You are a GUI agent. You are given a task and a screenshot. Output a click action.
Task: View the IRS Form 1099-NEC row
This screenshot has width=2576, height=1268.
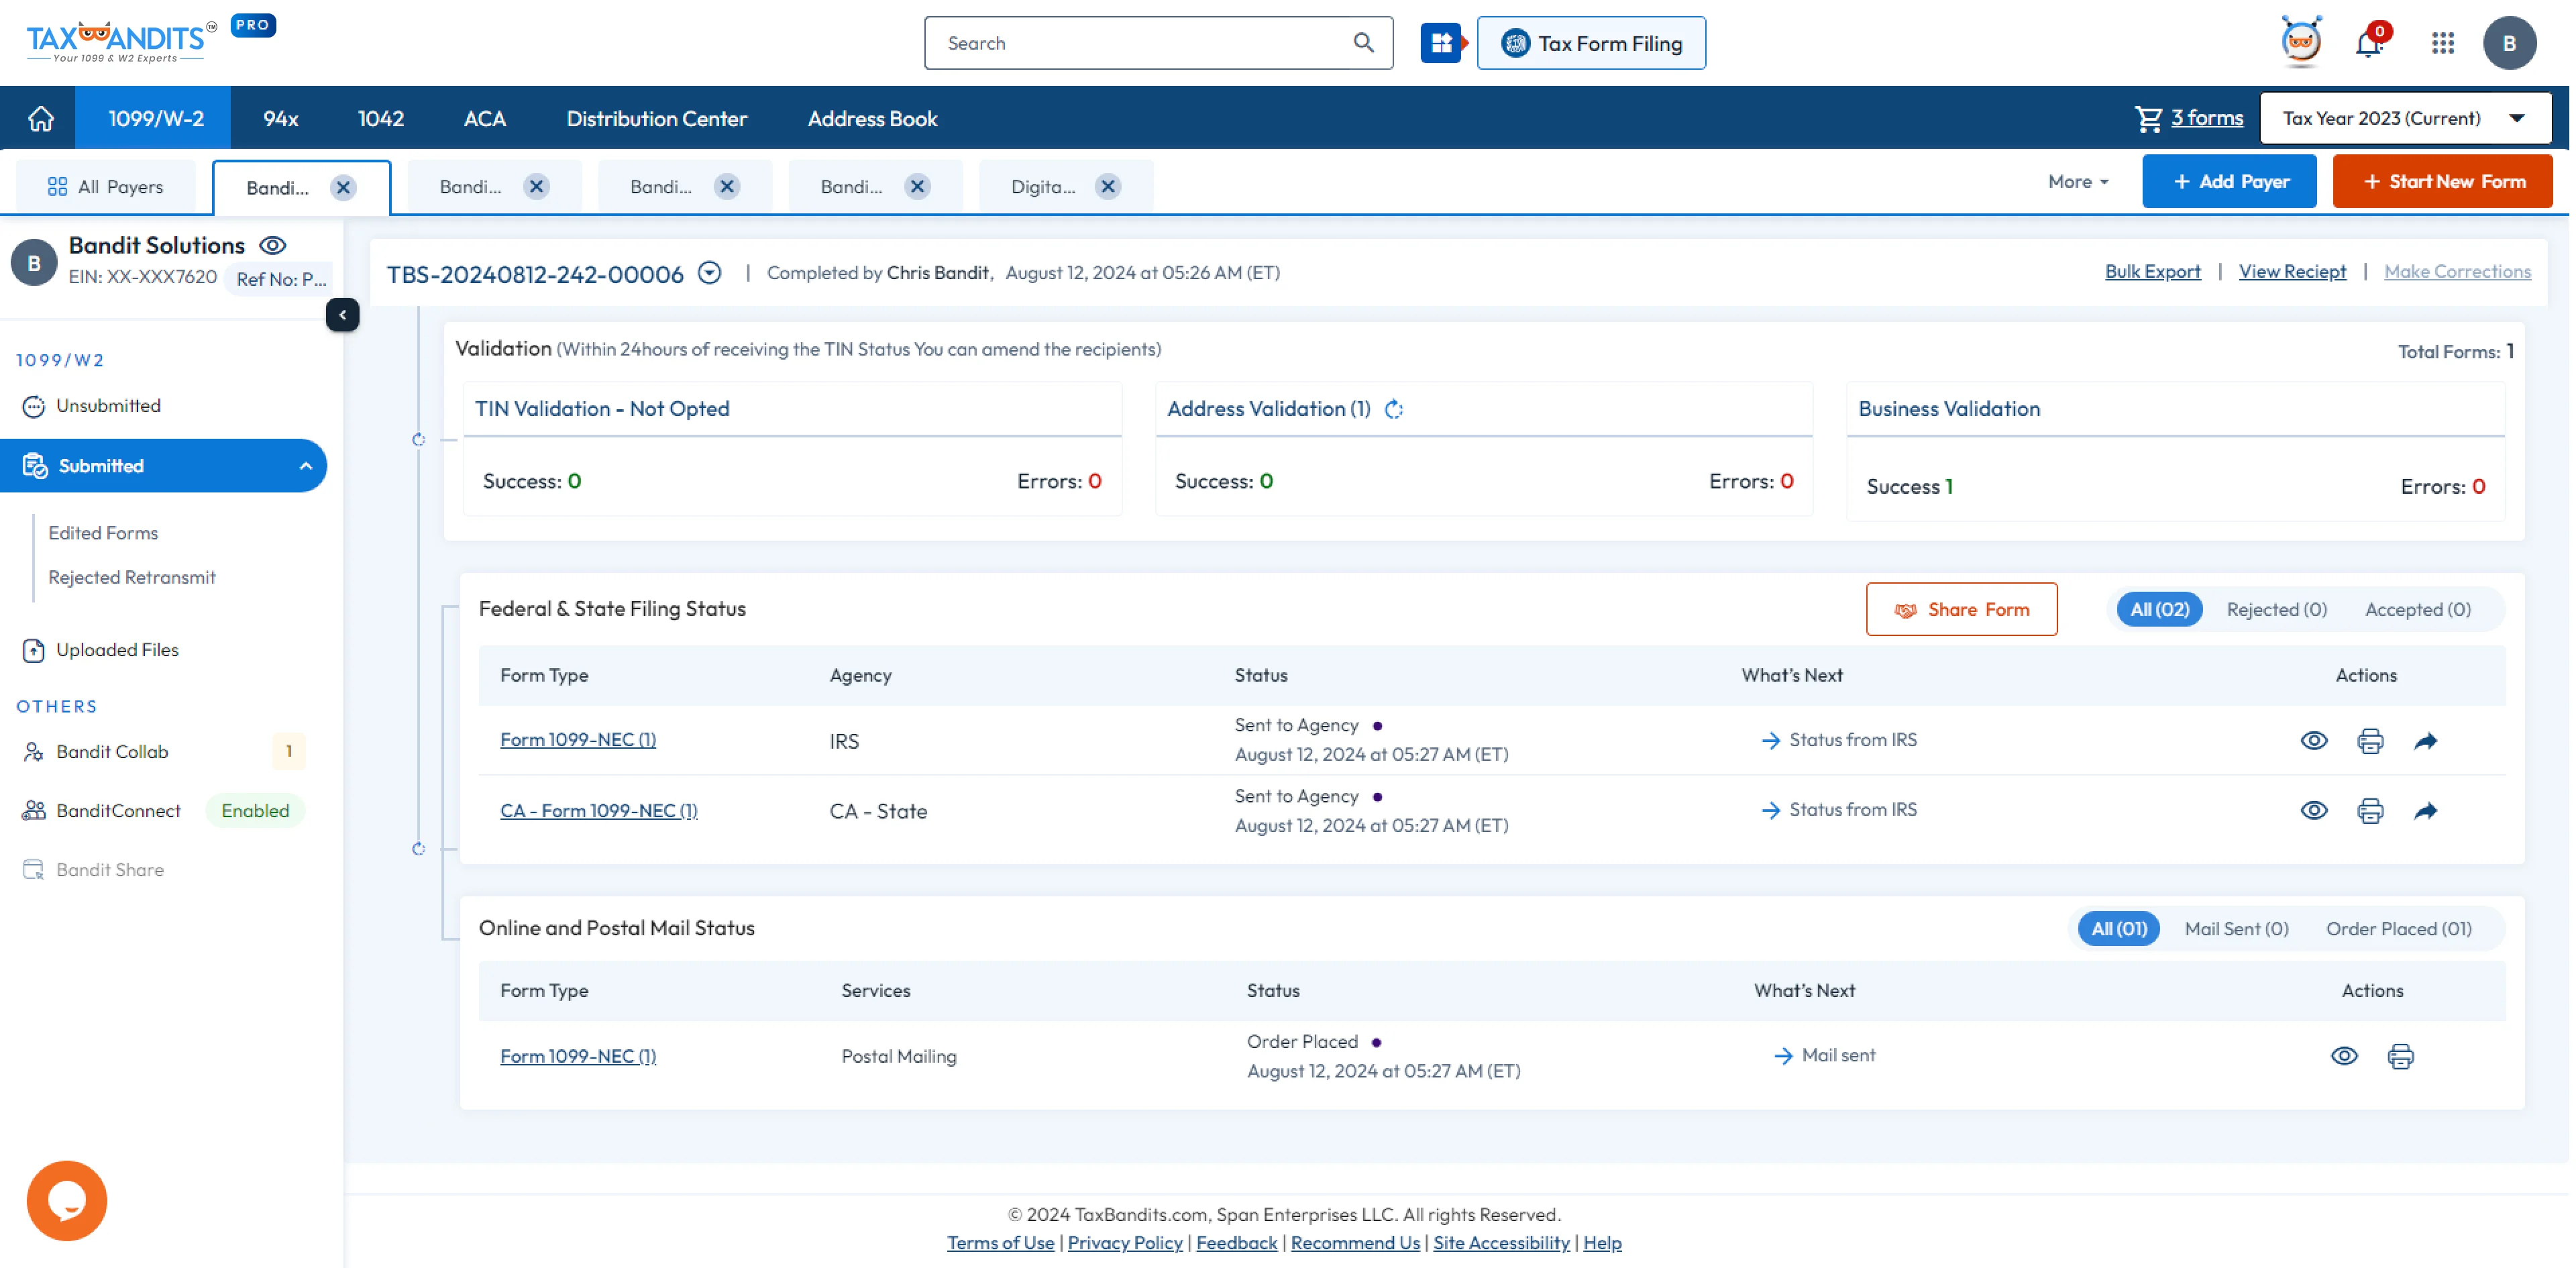click(x=2314, y=741)
